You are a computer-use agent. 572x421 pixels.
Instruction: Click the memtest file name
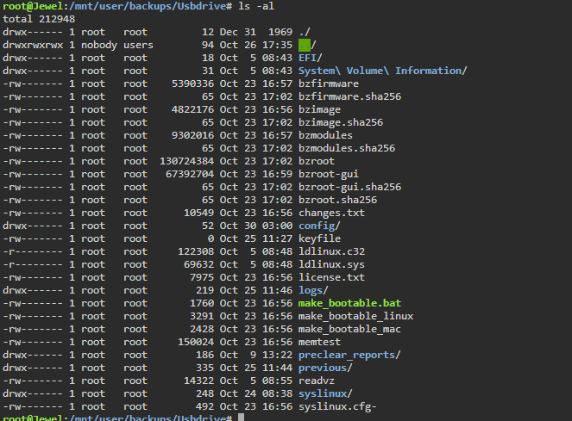(319, 343)
